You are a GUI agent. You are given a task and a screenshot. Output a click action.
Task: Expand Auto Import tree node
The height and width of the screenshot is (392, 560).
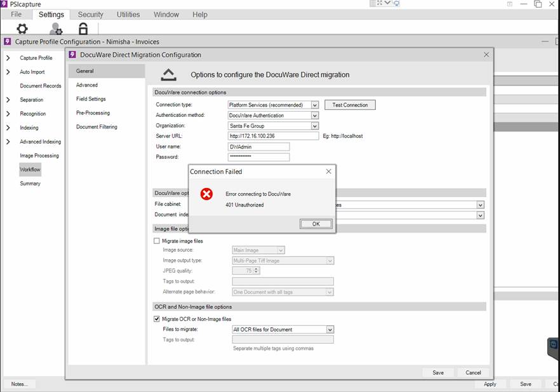point(8,72)
